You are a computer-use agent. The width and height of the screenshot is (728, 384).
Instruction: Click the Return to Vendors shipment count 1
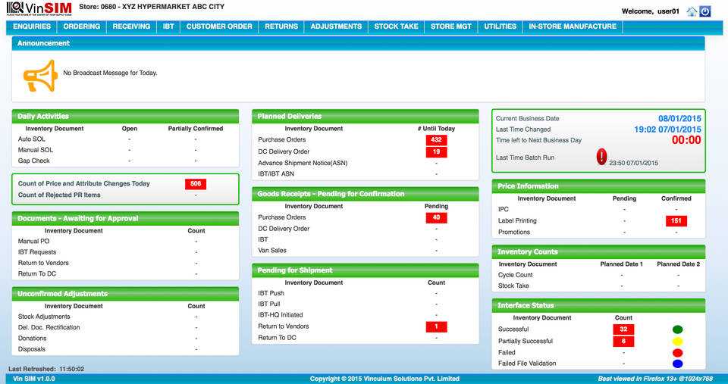click(436, 326)
